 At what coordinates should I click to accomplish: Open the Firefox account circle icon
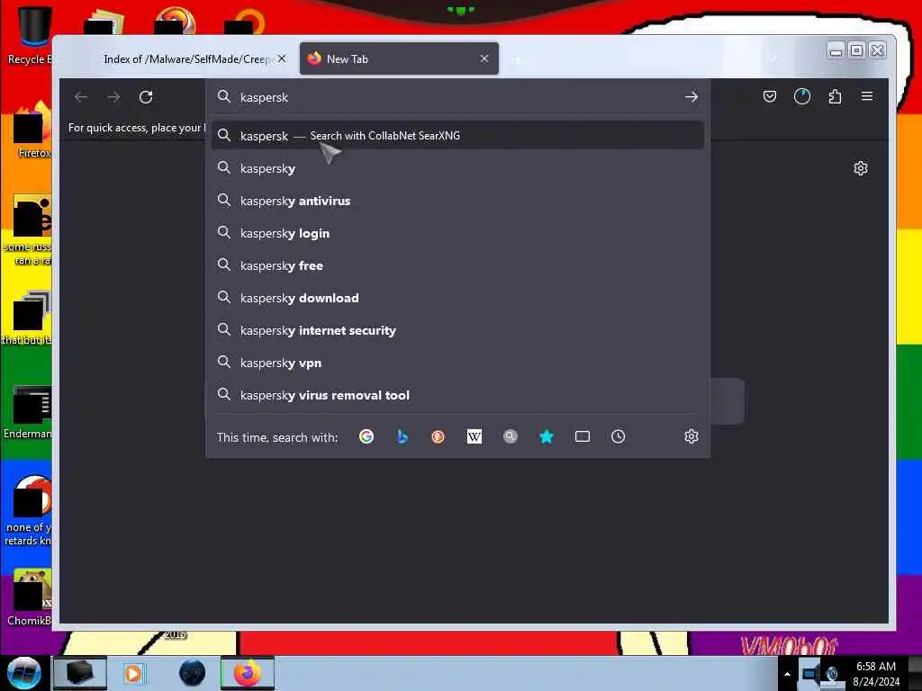802,96
